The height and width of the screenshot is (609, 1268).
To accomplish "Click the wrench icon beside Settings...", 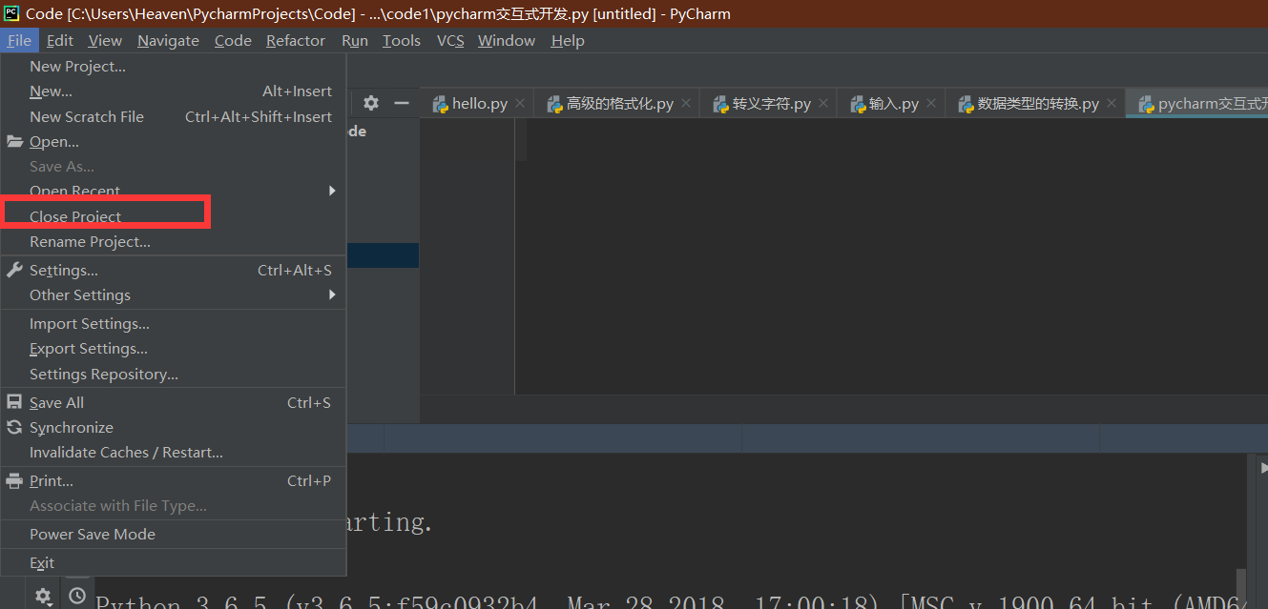I will tap(14, 271).
